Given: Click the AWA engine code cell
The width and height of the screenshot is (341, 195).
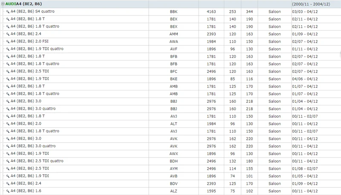Looking at the screenshot, I should pos(173,41).
